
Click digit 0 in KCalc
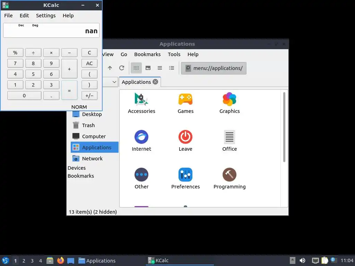point(24,96)
